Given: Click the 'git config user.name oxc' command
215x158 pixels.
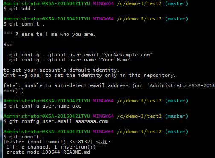Looking at the screenshot, I should point(42,106).
